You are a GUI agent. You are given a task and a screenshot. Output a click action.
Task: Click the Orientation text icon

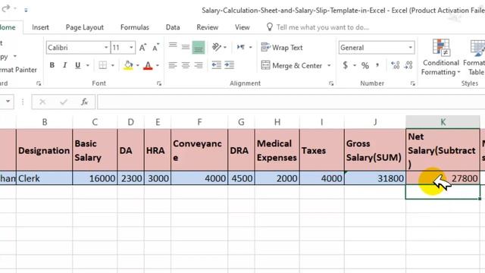217,47
